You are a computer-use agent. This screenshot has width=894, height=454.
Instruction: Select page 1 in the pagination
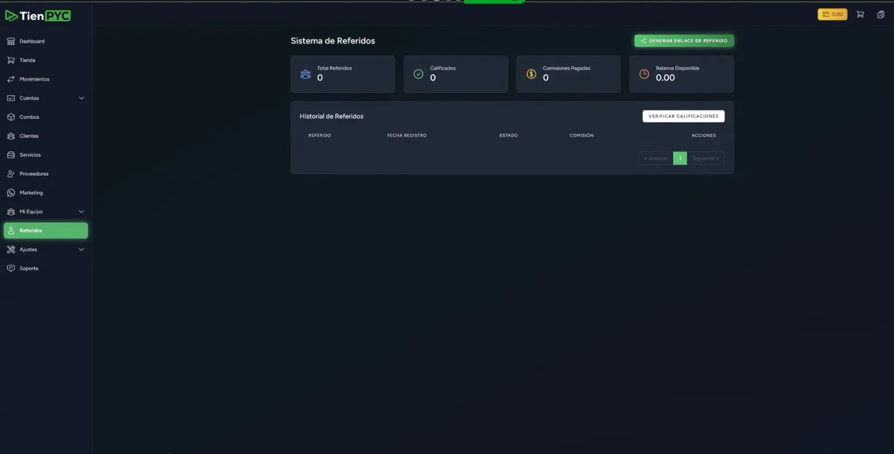680,159
